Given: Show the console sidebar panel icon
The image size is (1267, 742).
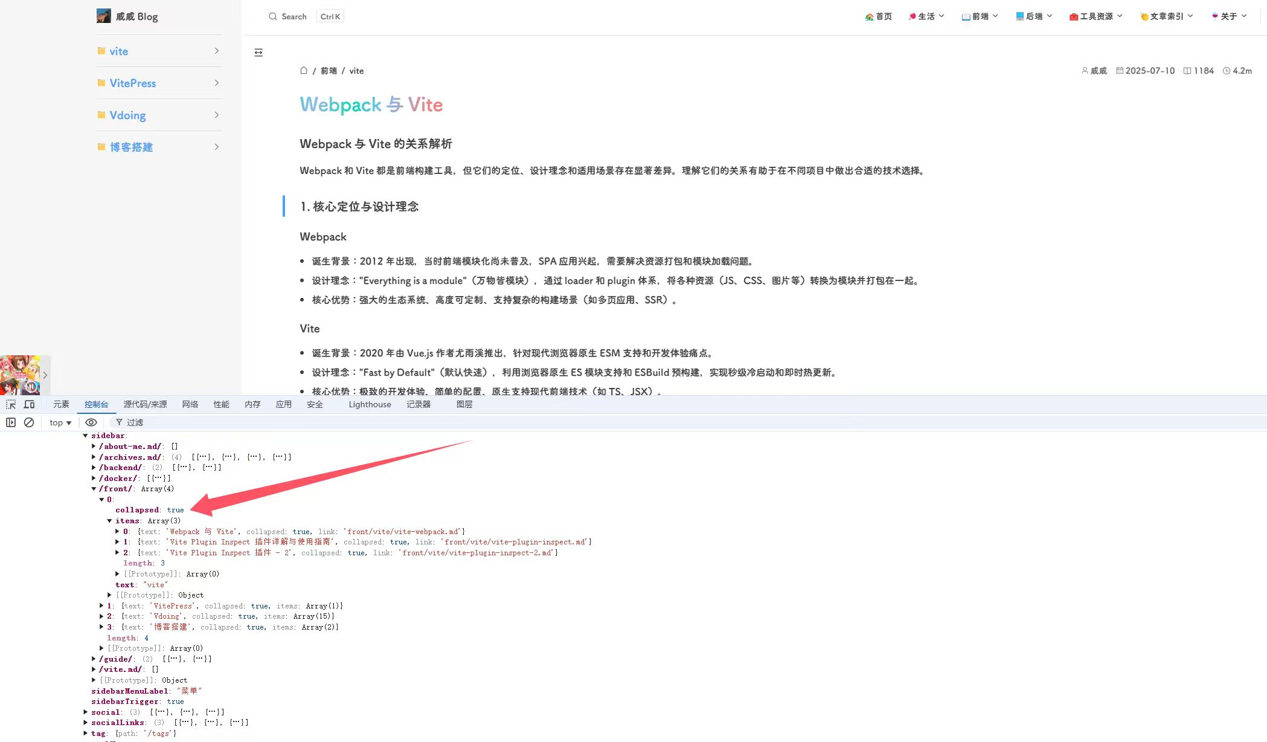Looking at the screenshot, I should click(11, 422).
